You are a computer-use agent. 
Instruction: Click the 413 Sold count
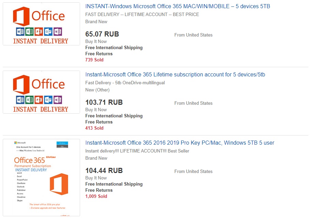(x=94, y=128)
